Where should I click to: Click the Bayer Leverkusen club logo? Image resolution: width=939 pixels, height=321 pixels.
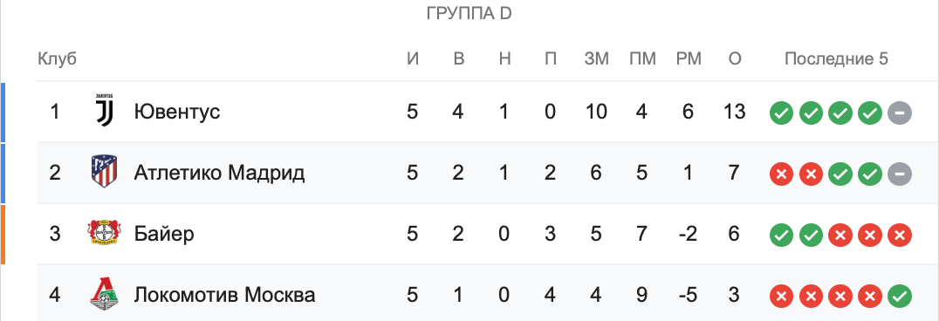104,233
